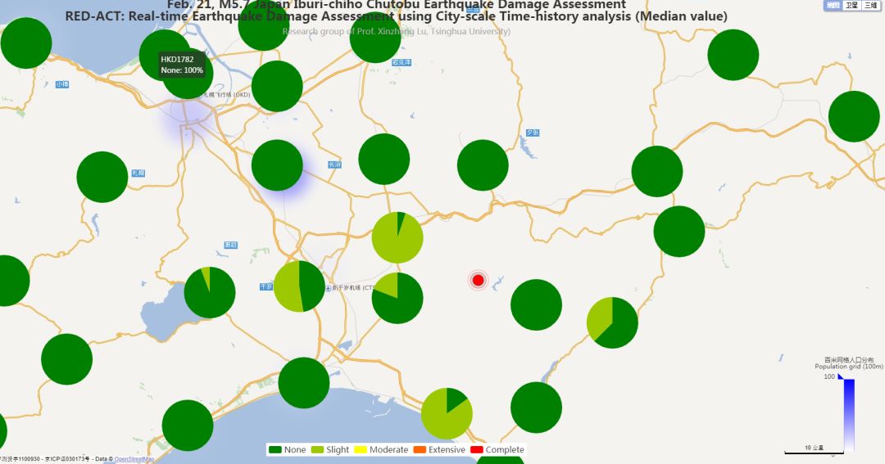
Task: Click the red earthquake epicenter marker
Action: (478, 281)
